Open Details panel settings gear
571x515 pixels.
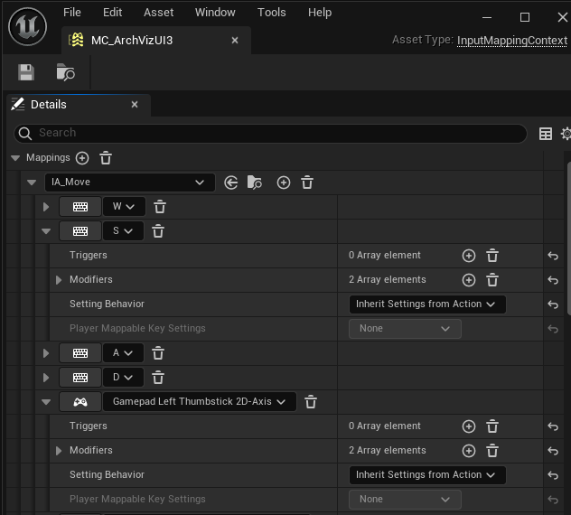566,134
